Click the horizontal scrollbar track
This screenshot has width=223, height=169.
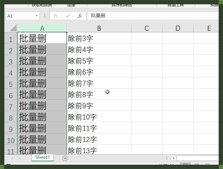click(197, 158)
